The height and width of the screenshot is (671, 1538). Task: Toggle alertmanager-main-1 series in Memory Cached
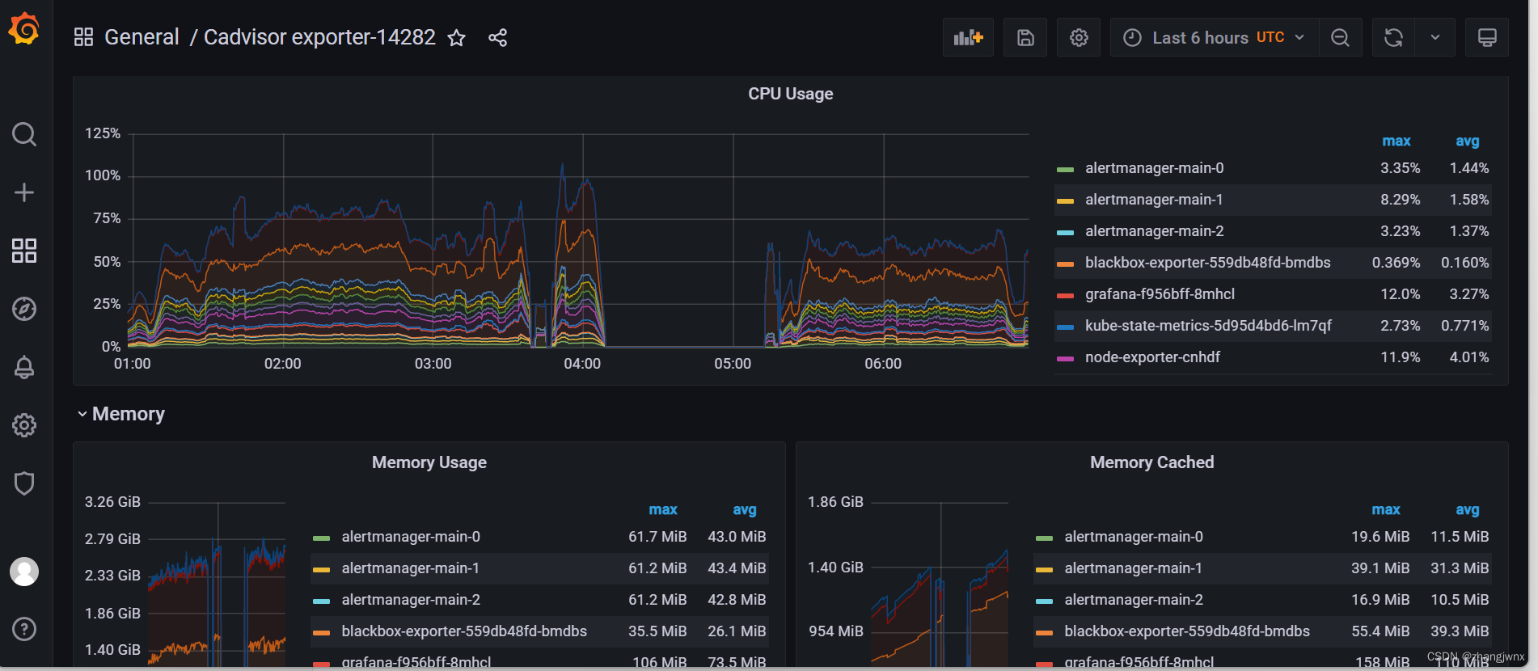(x=1133, y=568)
